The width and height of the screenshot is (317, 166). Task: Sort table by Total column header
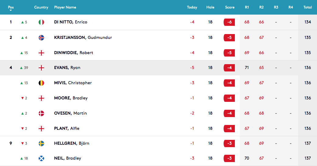point(308,7)
